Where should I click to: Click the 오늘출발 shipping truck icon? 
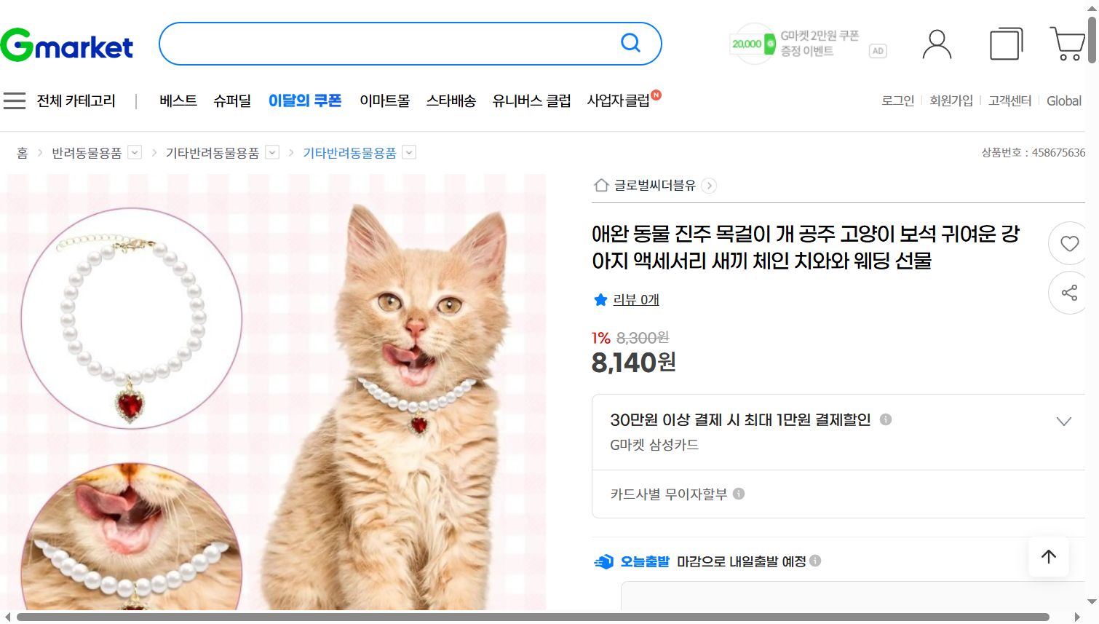(x=603, y=561)
